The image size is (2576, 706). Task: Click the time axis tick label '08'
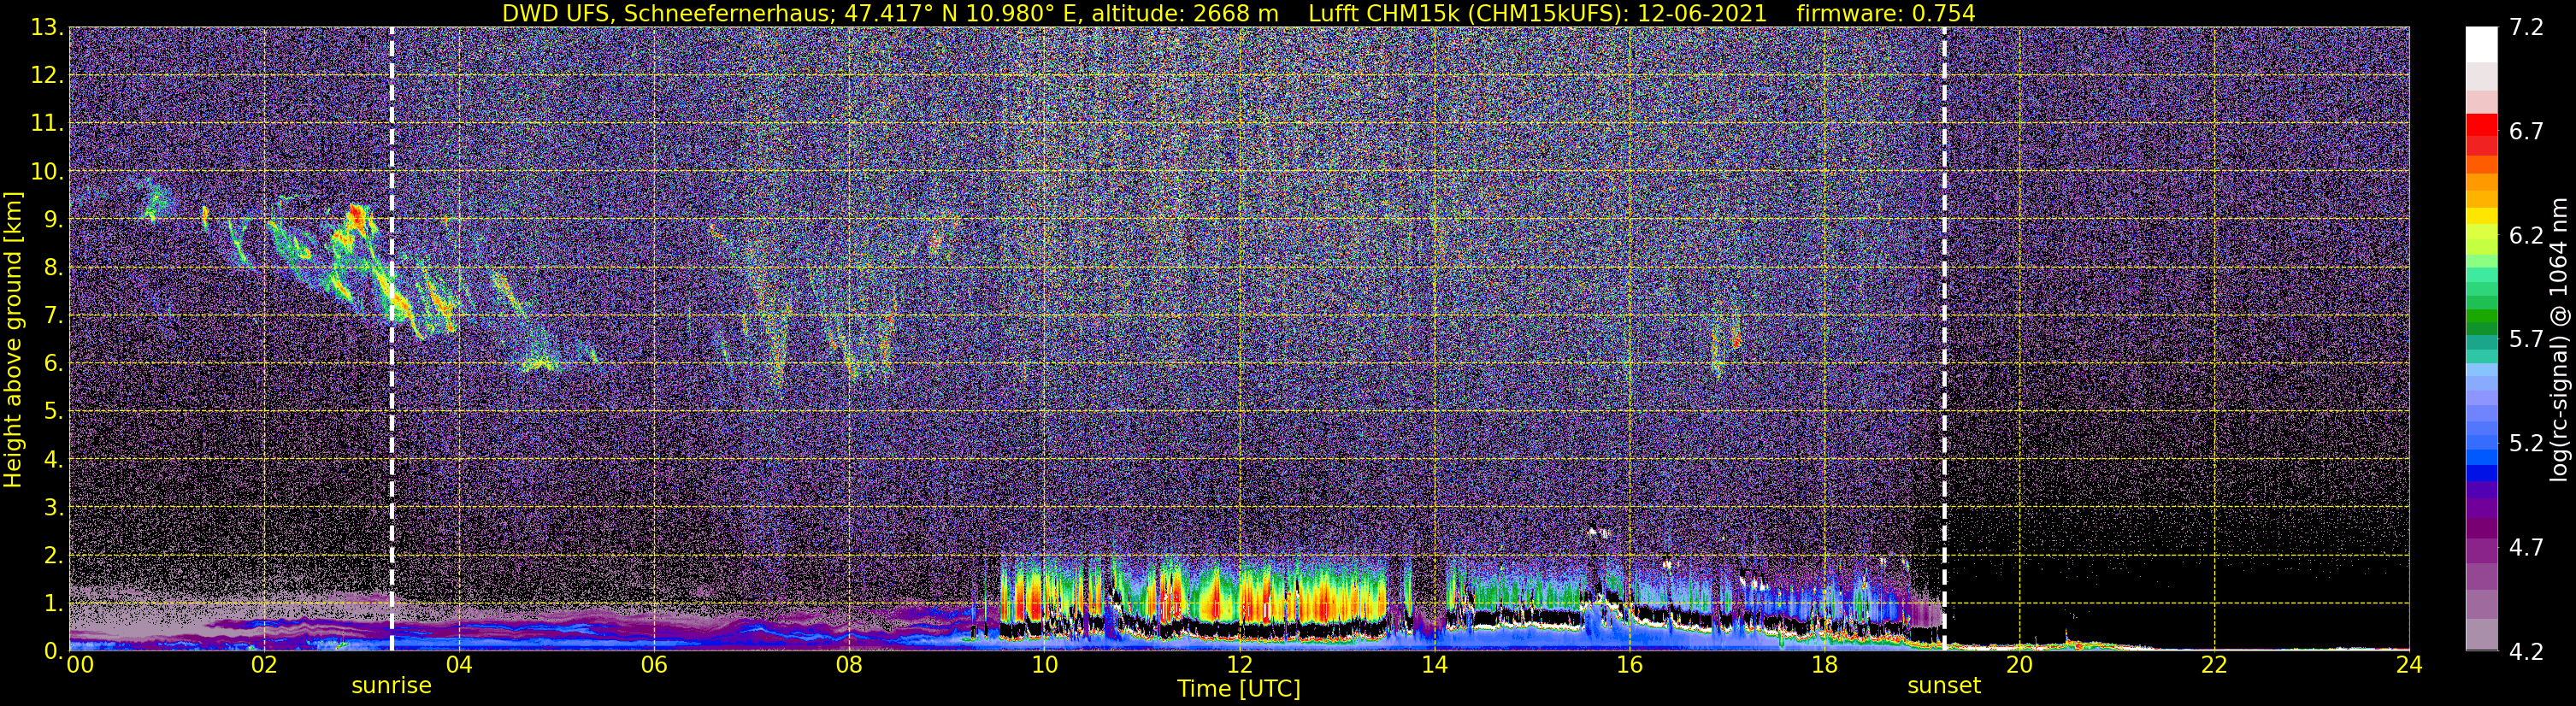[848, 666]
